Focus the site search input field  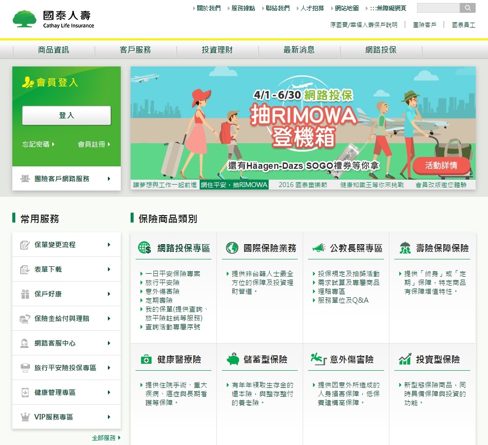click(438, 8)
